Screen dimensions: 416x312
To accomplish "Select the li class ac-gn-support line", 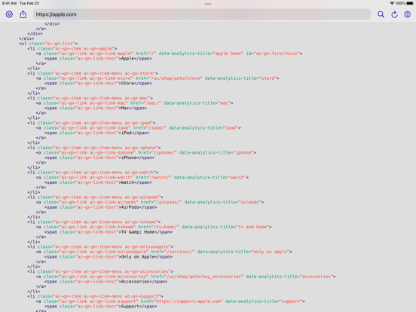I will [95, 296].
